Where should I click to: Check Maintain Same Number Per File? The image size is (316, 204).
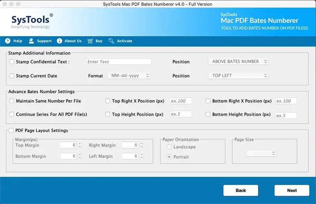point(12,101)
